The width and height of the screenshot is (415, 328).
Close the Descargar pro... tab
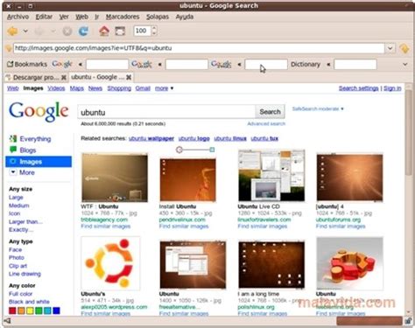coord(64,77)
